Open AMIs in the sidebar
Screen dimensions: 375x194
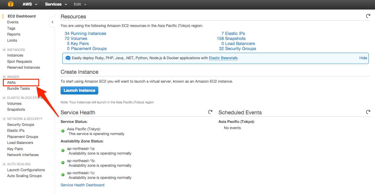11,83
